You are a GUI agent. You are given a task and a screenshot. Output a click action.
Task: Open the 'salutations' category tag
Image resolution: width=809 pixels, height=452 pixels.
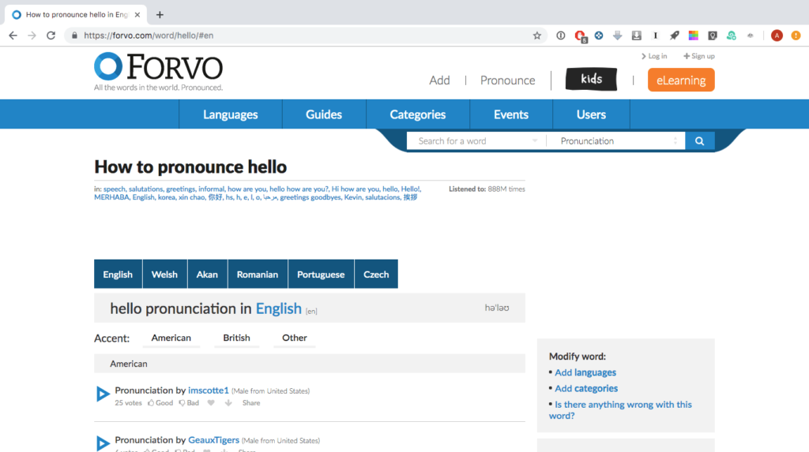[145, 189]
